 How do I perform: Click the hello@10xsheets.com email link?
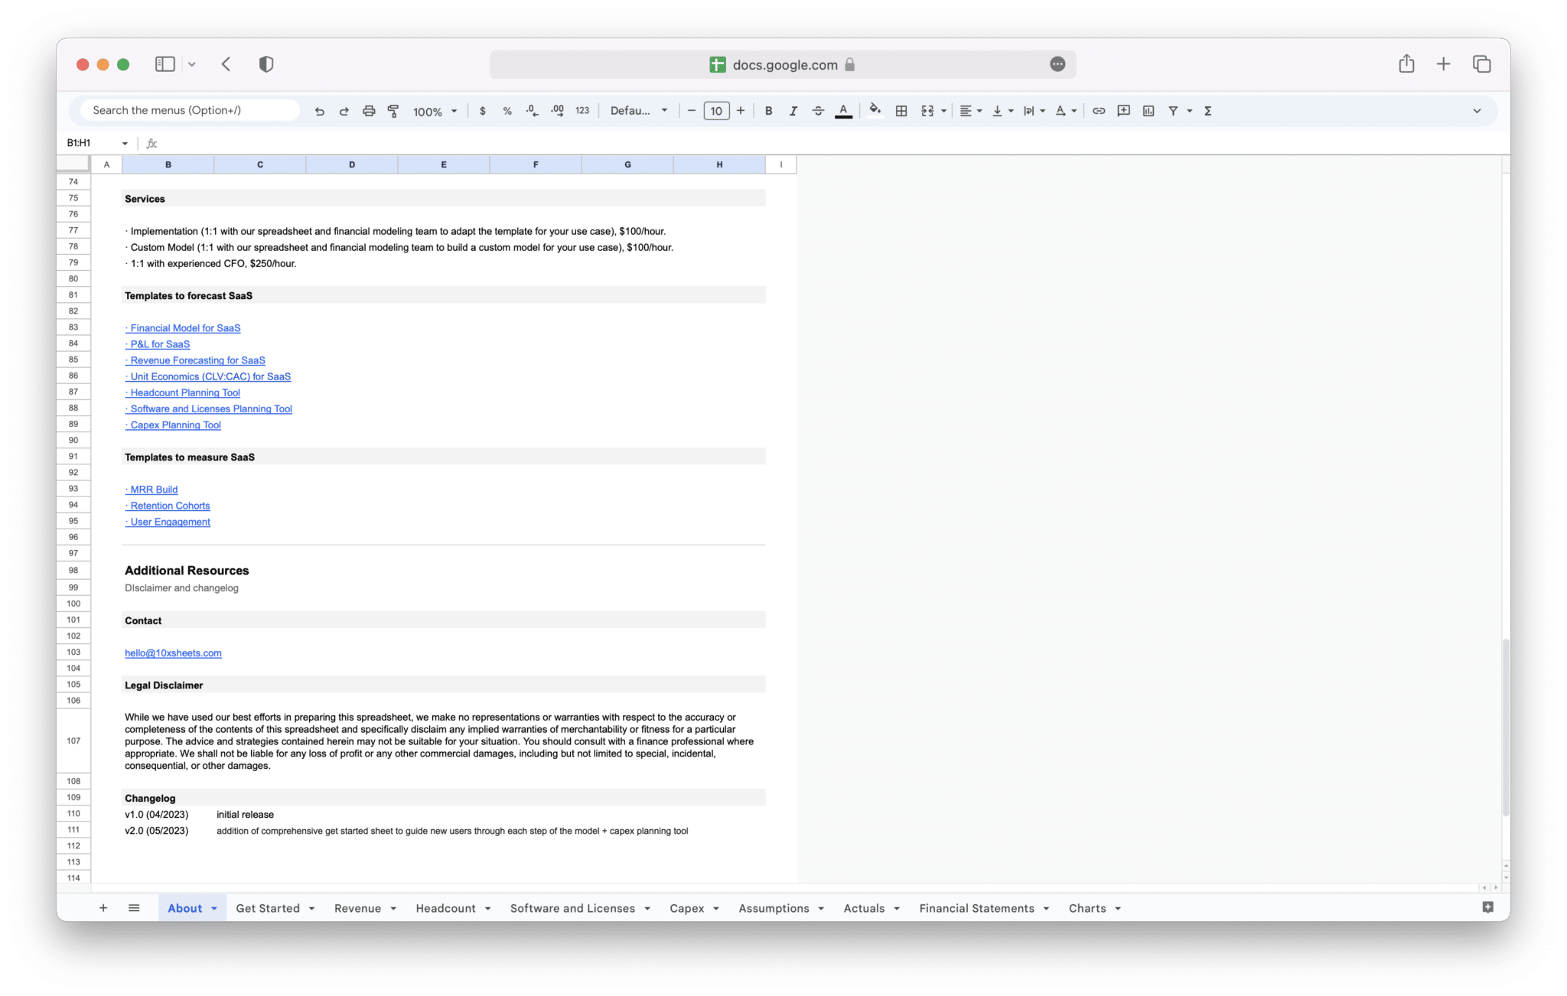pyautogui.click(x=173, y=653)
